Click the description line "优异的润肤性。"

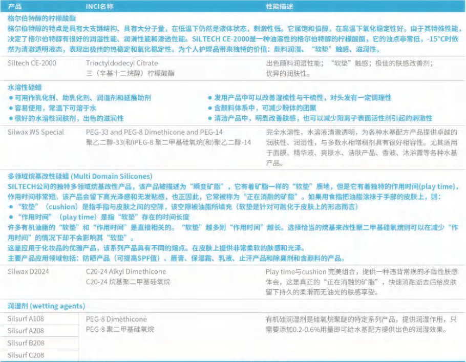click(288, 73)
